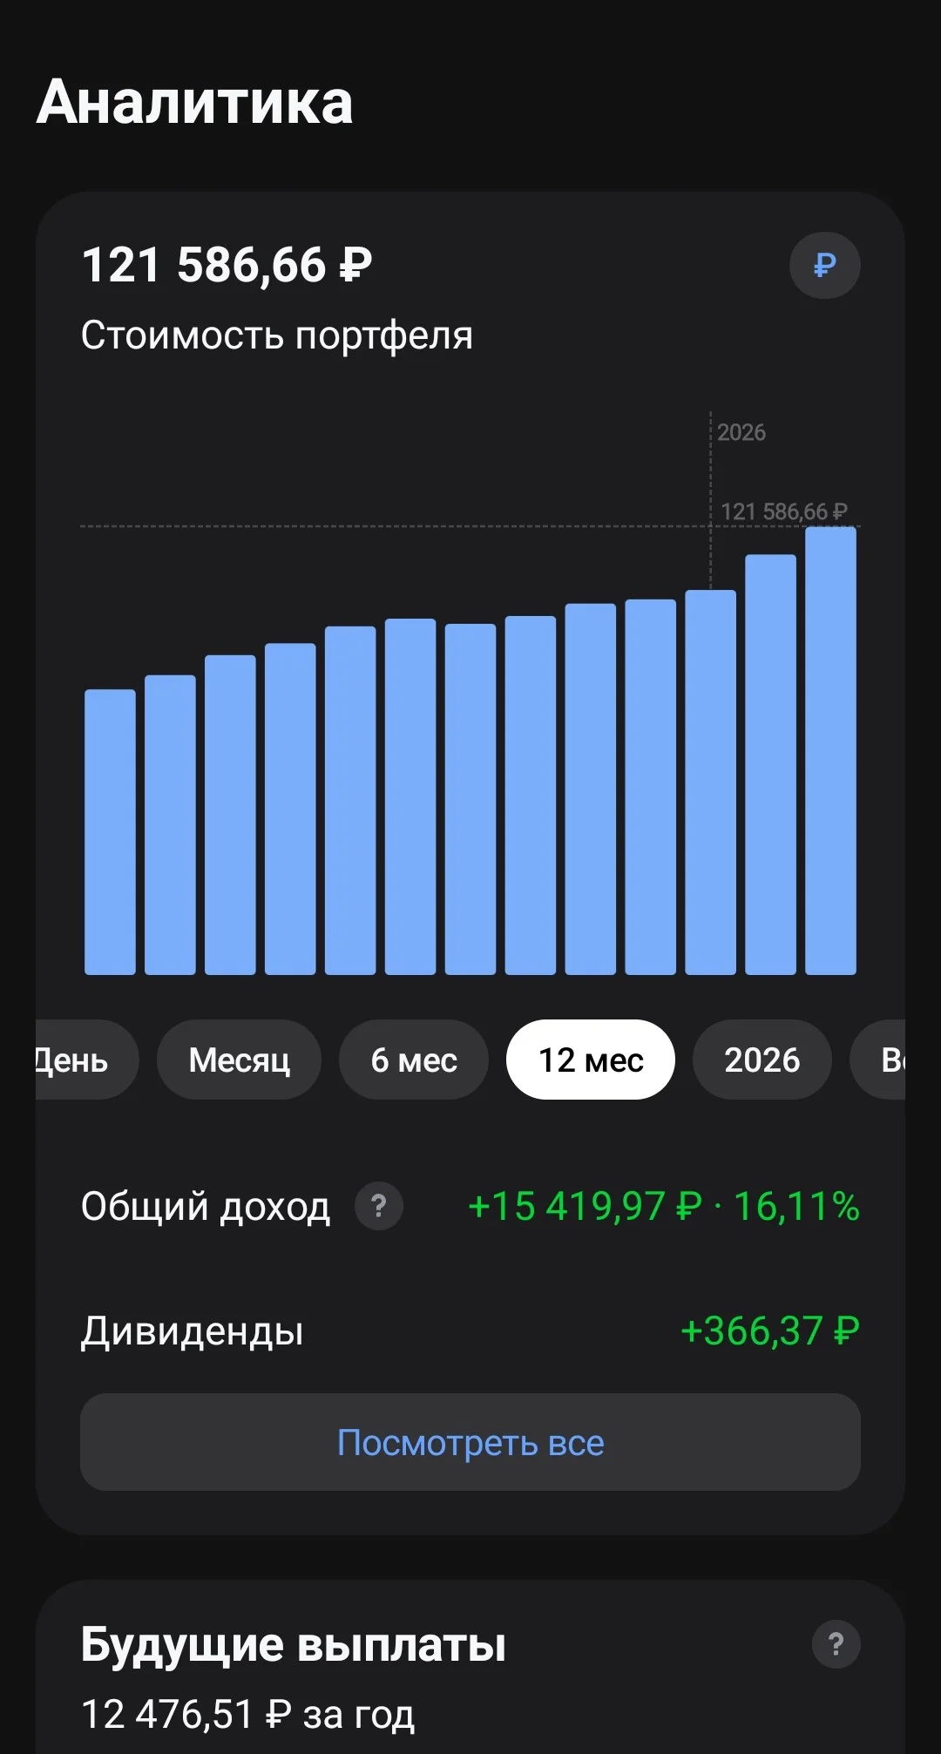Switch to the Месяц period

[239, 1060]
